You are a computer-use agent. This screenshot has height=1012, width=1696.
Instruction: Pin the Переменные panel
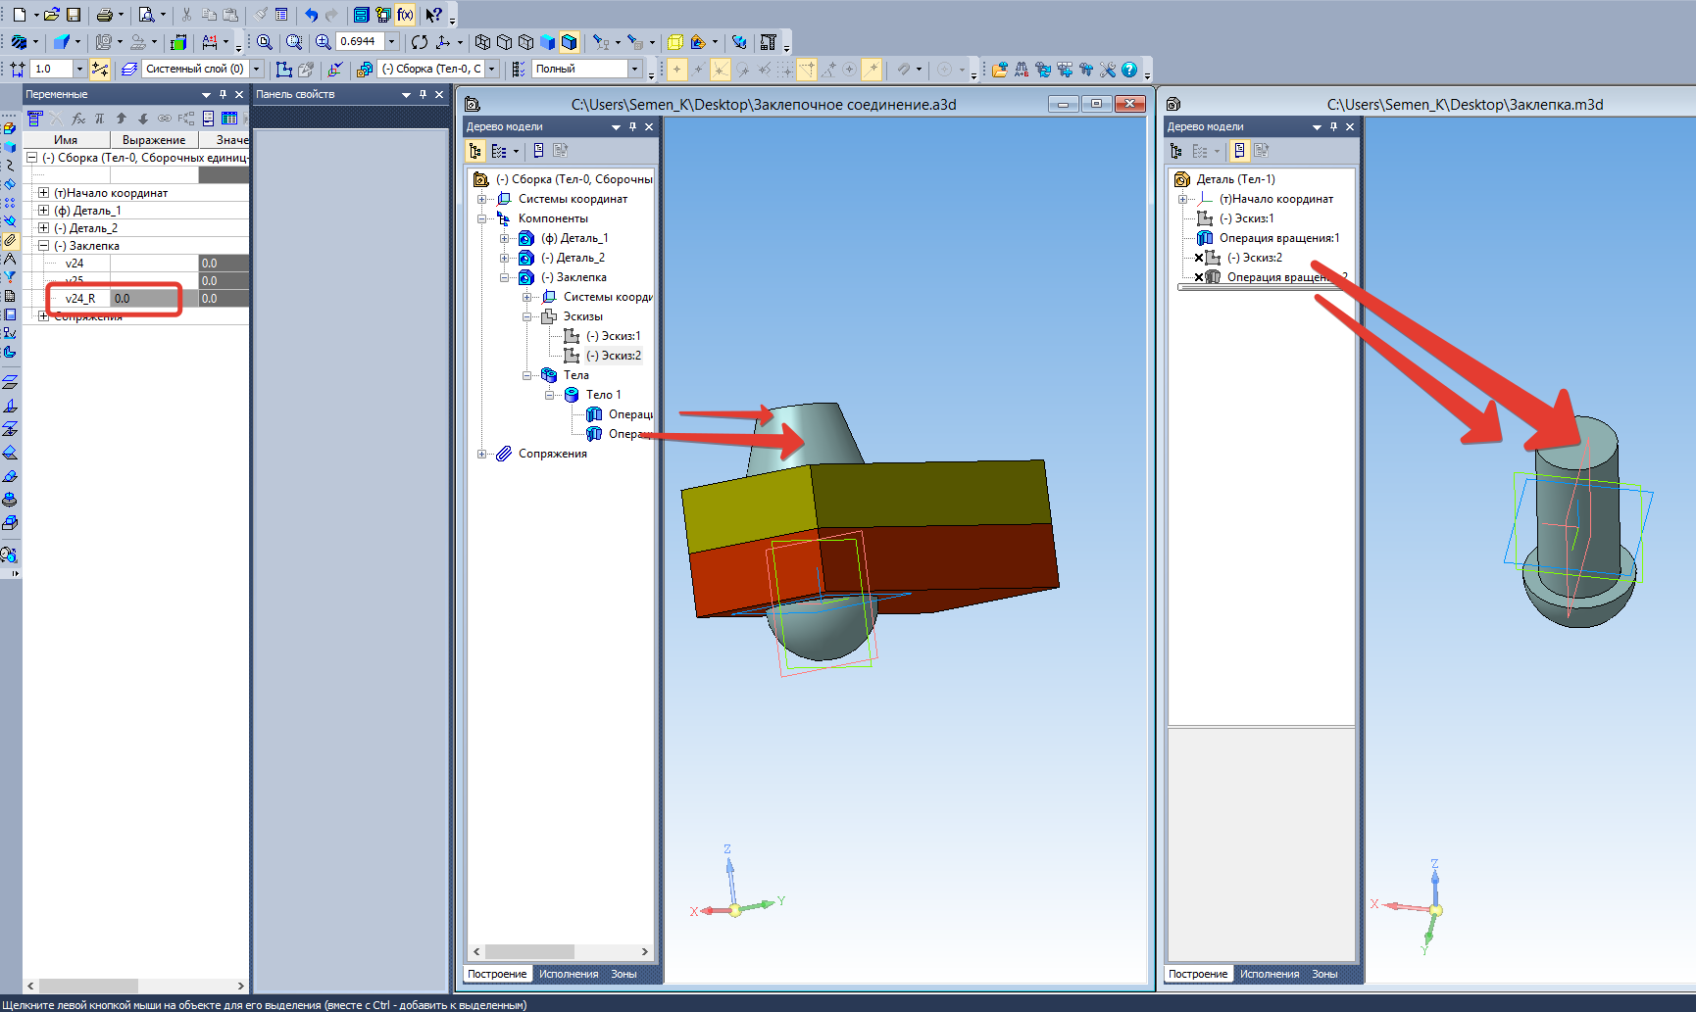[224, 95]
